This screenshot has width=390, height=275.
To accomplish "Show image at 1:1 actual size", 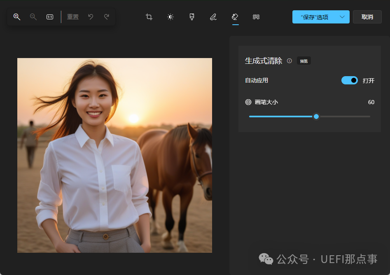I will click(x=50, y=17).
